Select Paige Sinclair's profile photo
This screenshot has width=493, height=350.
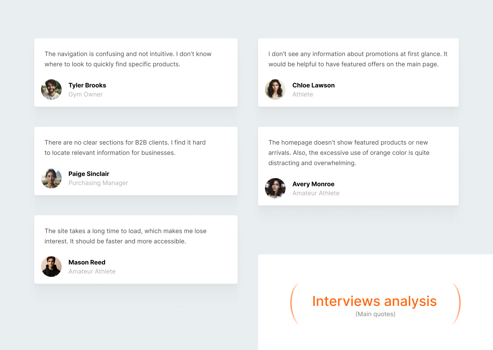coord(51,178)
